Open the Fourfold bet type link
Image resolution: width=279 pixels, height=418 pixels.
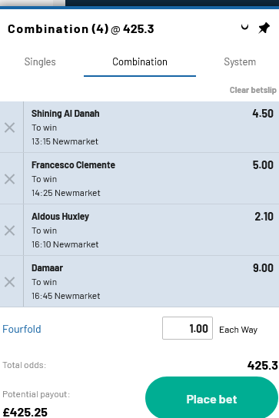click(x=22, y=329)
